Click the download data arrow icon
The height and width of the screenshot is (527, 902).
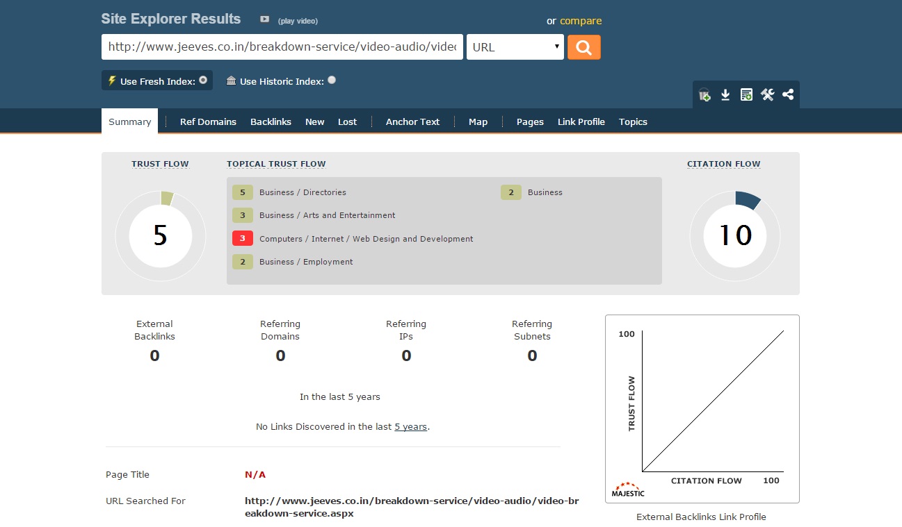(725, 94)
